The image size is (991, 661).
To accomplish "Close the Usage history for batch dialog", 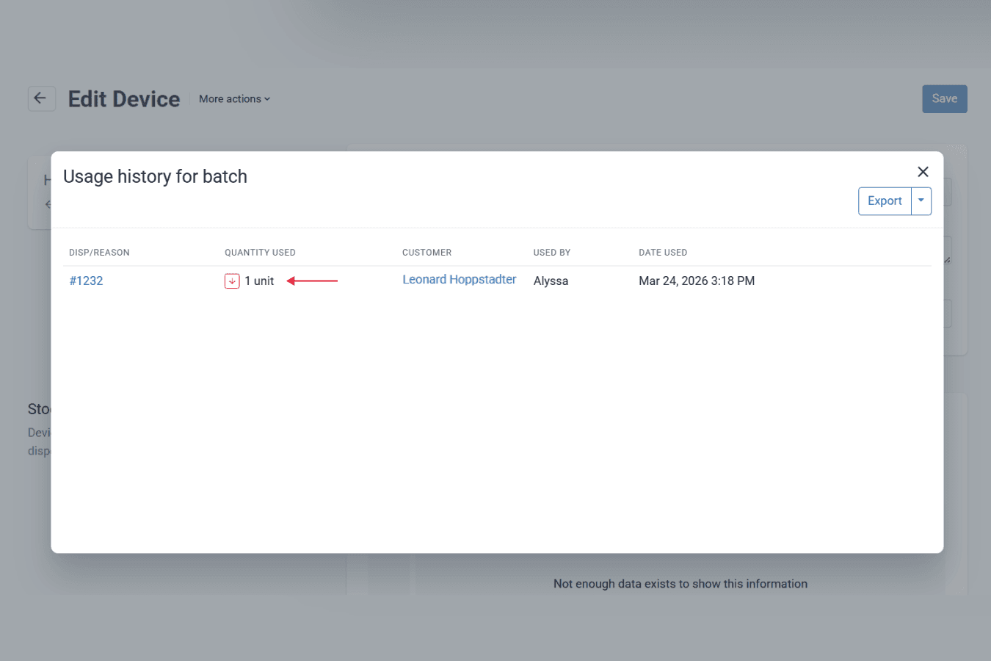I will (923, 172).
